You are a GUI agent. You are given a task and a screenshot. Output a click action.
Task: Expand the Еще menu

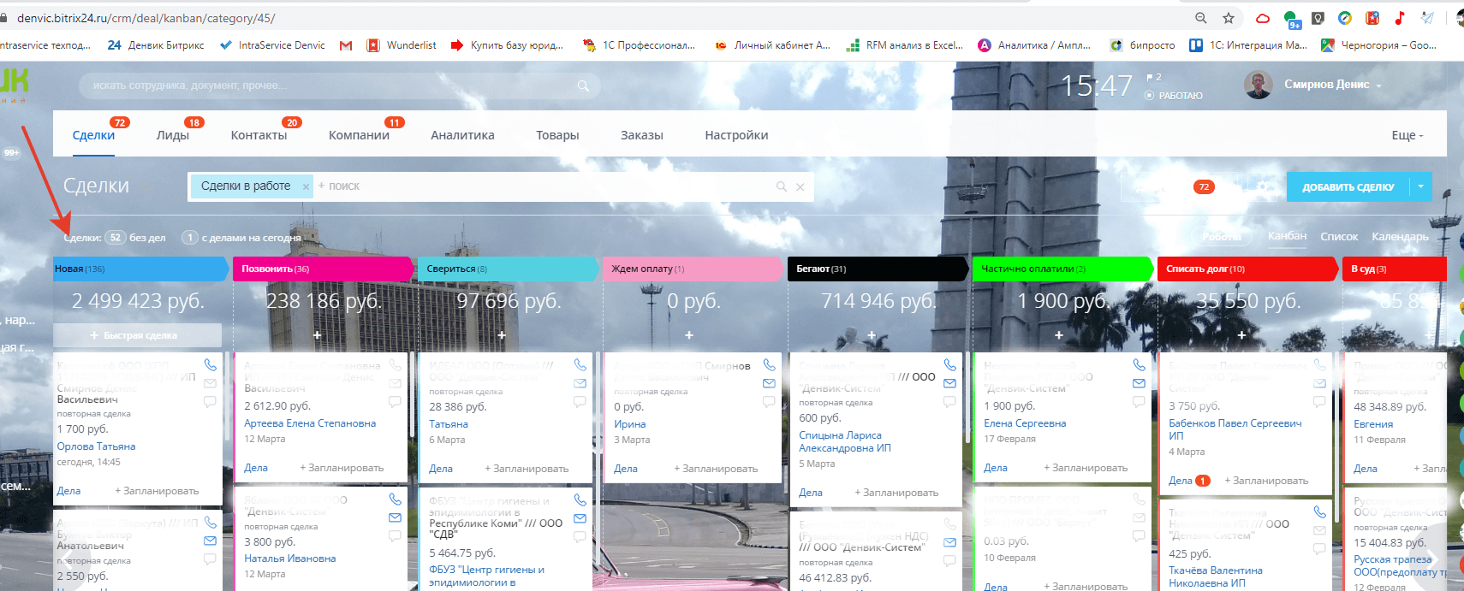[x=1407, y=135]
